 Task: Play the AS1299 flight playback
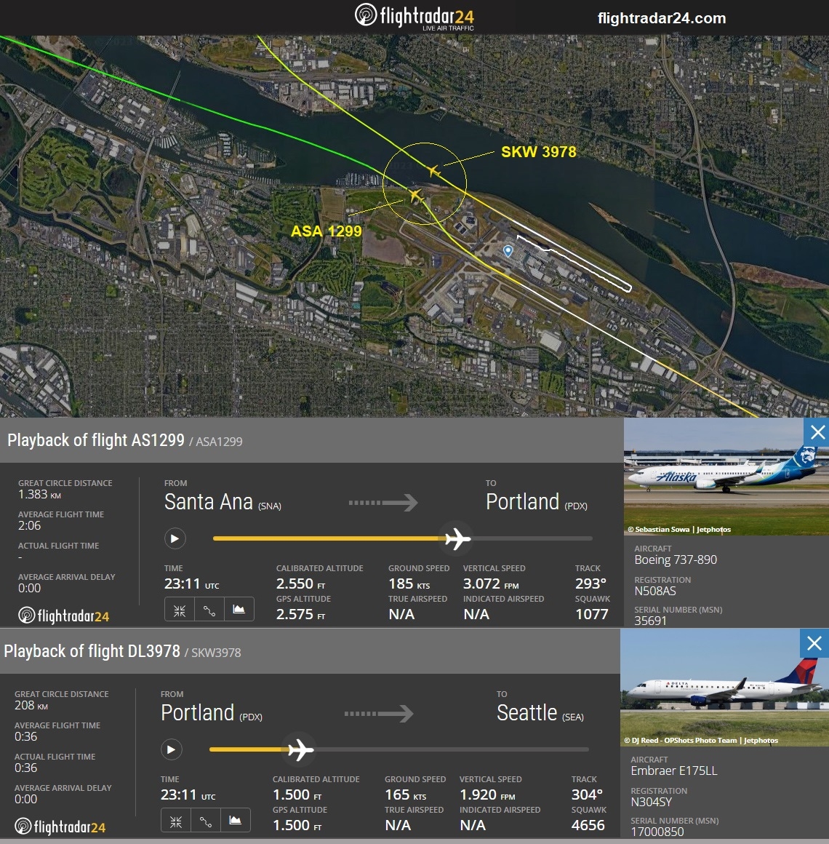point(175,538)
